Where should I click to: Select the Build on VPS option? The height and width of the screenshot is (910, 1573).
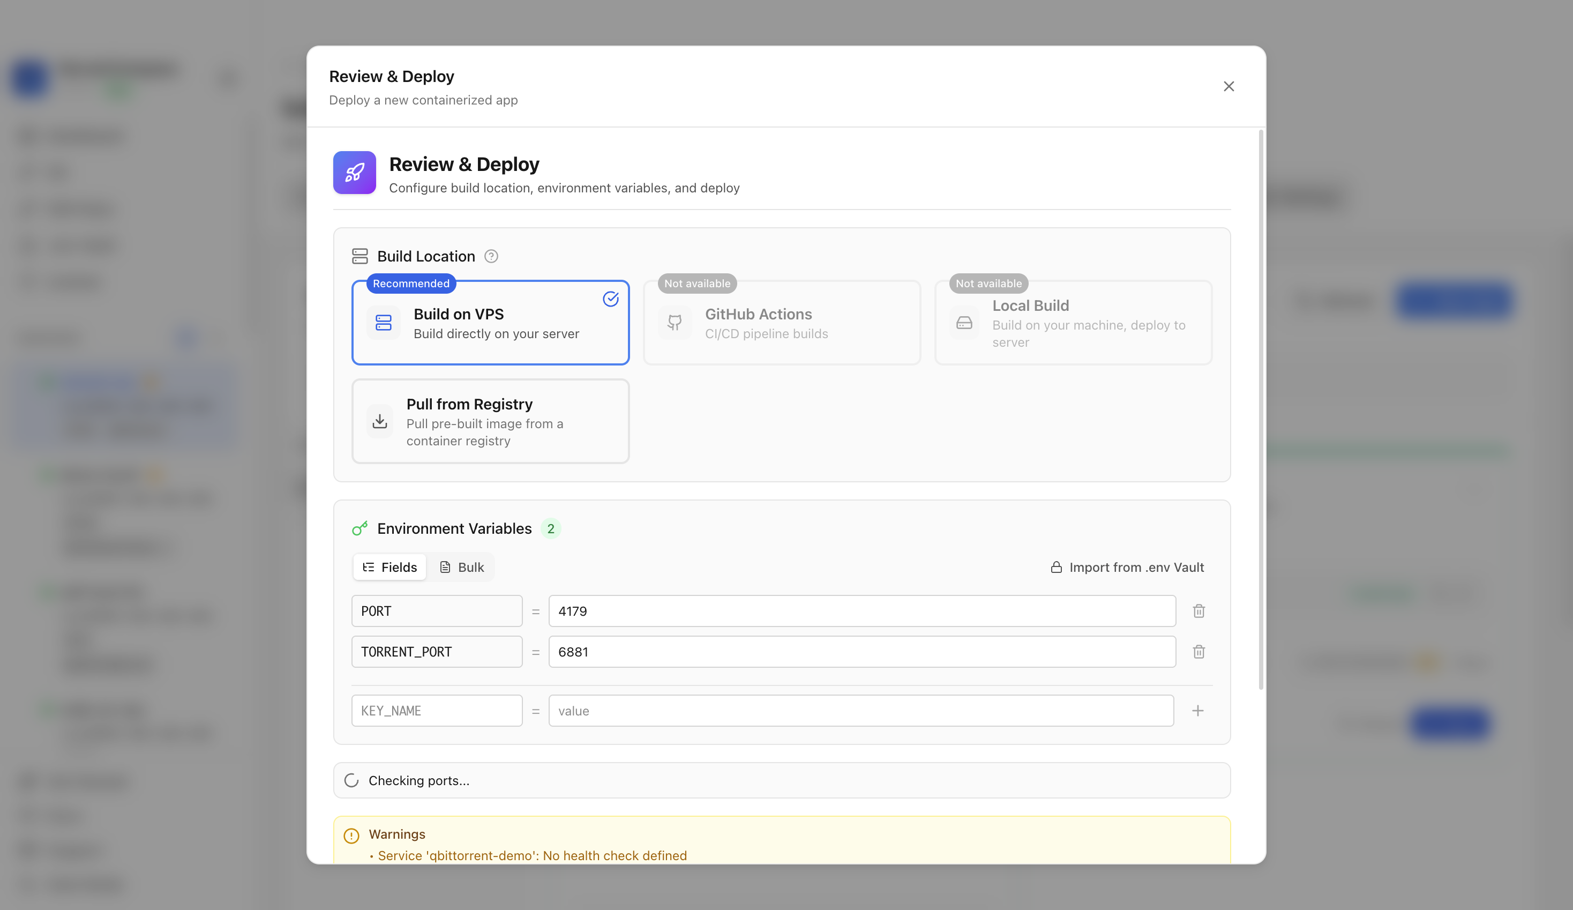tap(491, 322)
